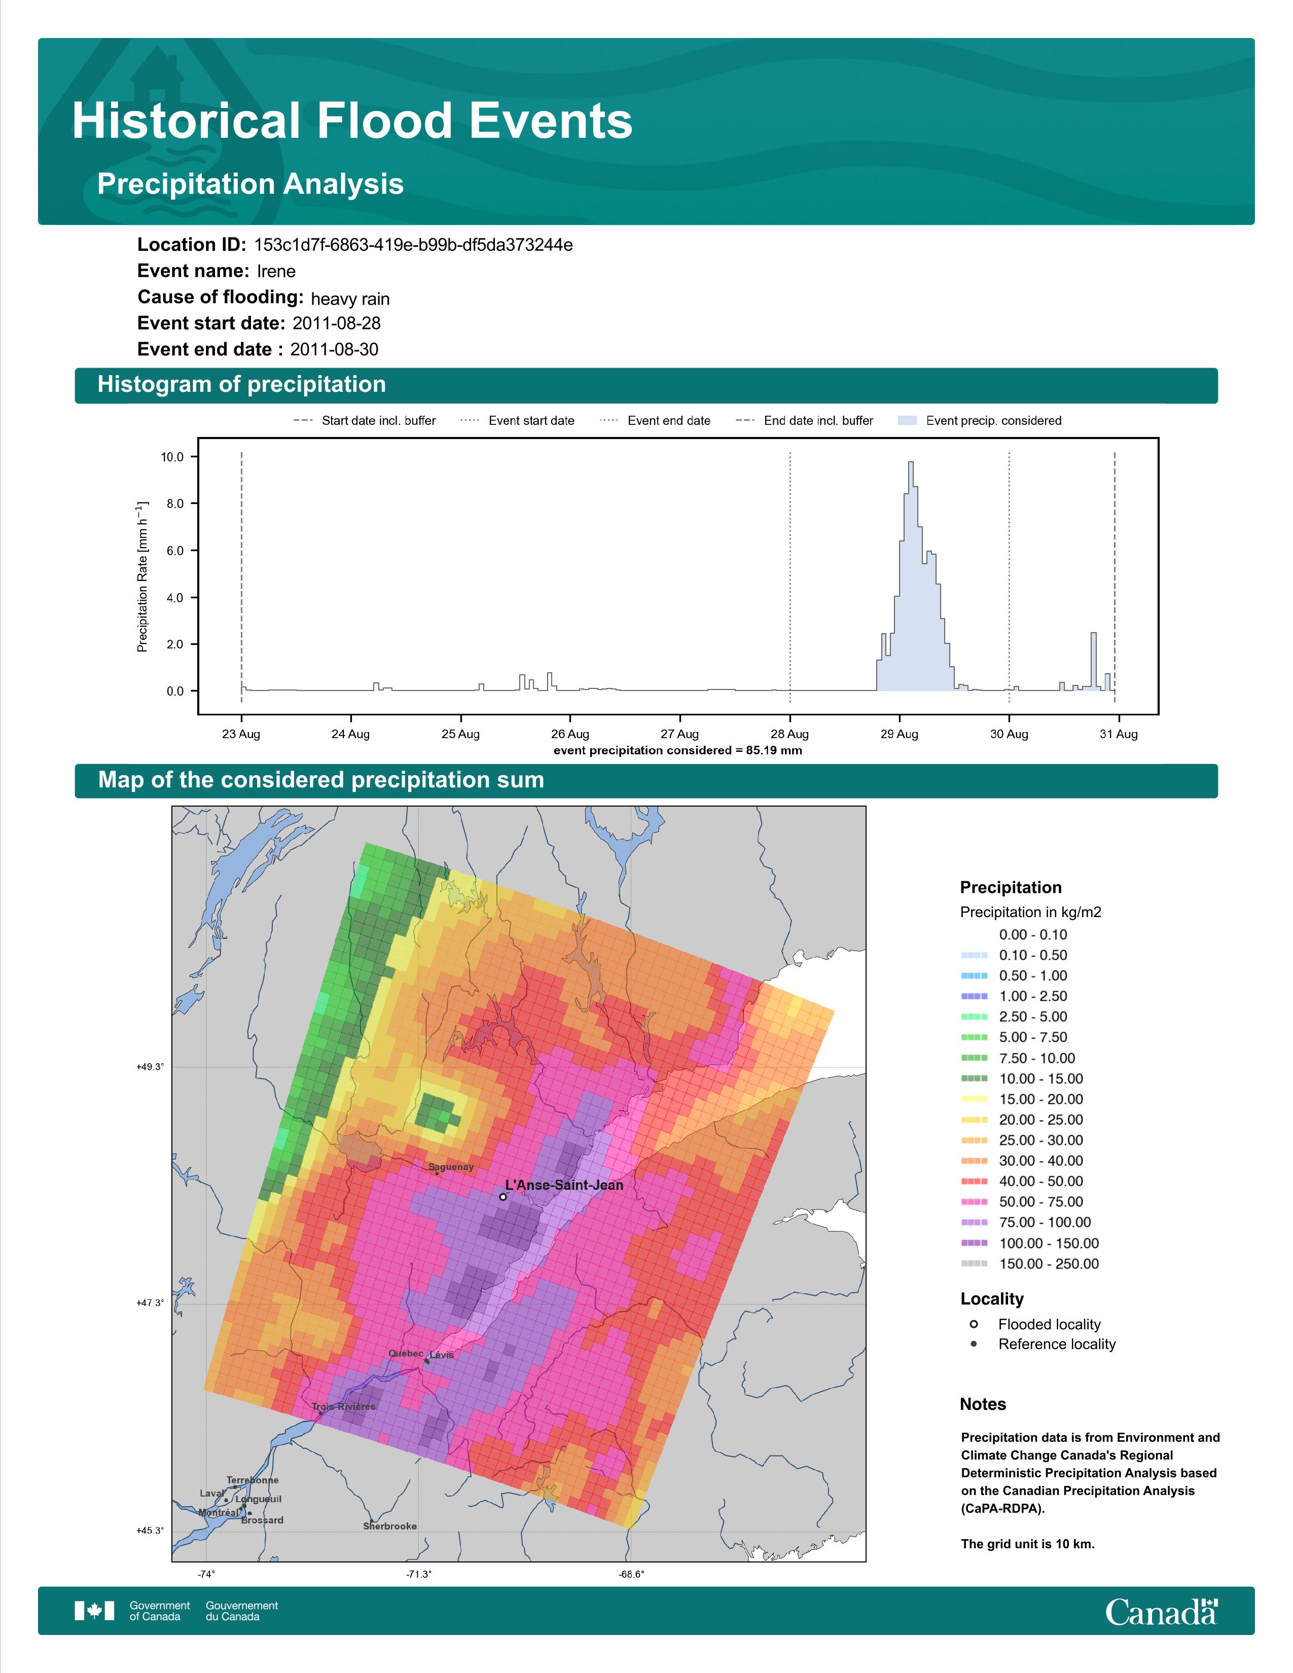The height and width of the screenshot is (1673, 1293).
Task: Select the Location ID value 153c1d7f-6863-419e-b99b-df5da373244e
Action: point(414,245)
